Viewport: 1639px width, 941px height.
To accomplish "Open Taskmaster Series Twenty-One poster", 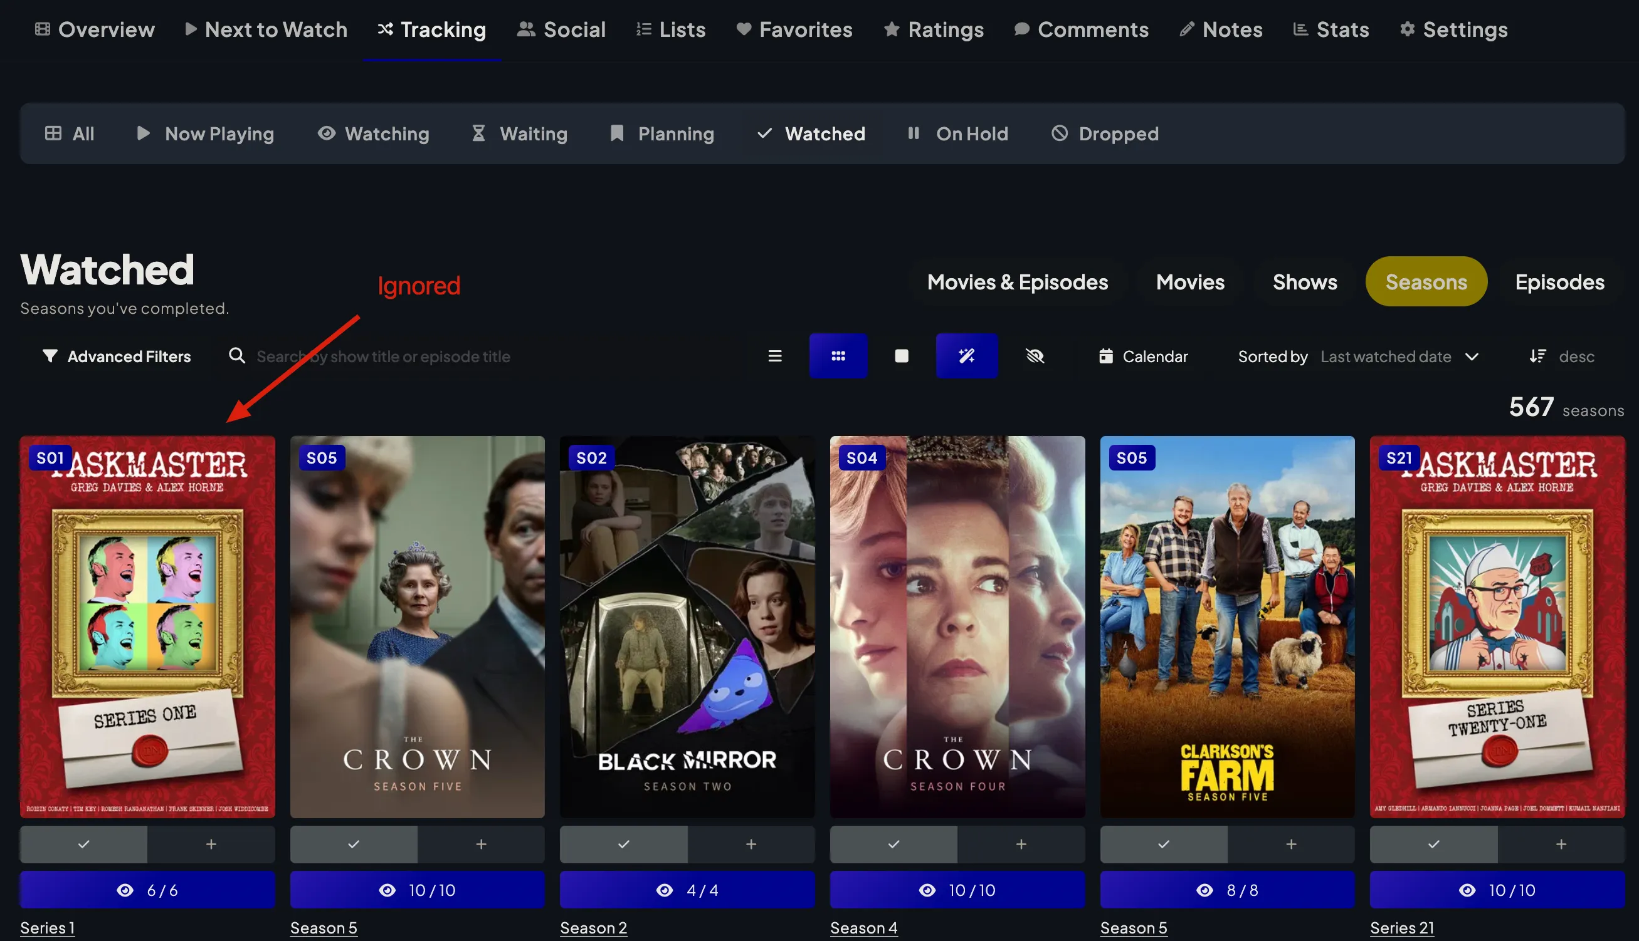I will 1497,627.
